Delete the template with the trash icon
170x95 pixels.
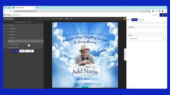pyautogui.click(x=40, y=19)
